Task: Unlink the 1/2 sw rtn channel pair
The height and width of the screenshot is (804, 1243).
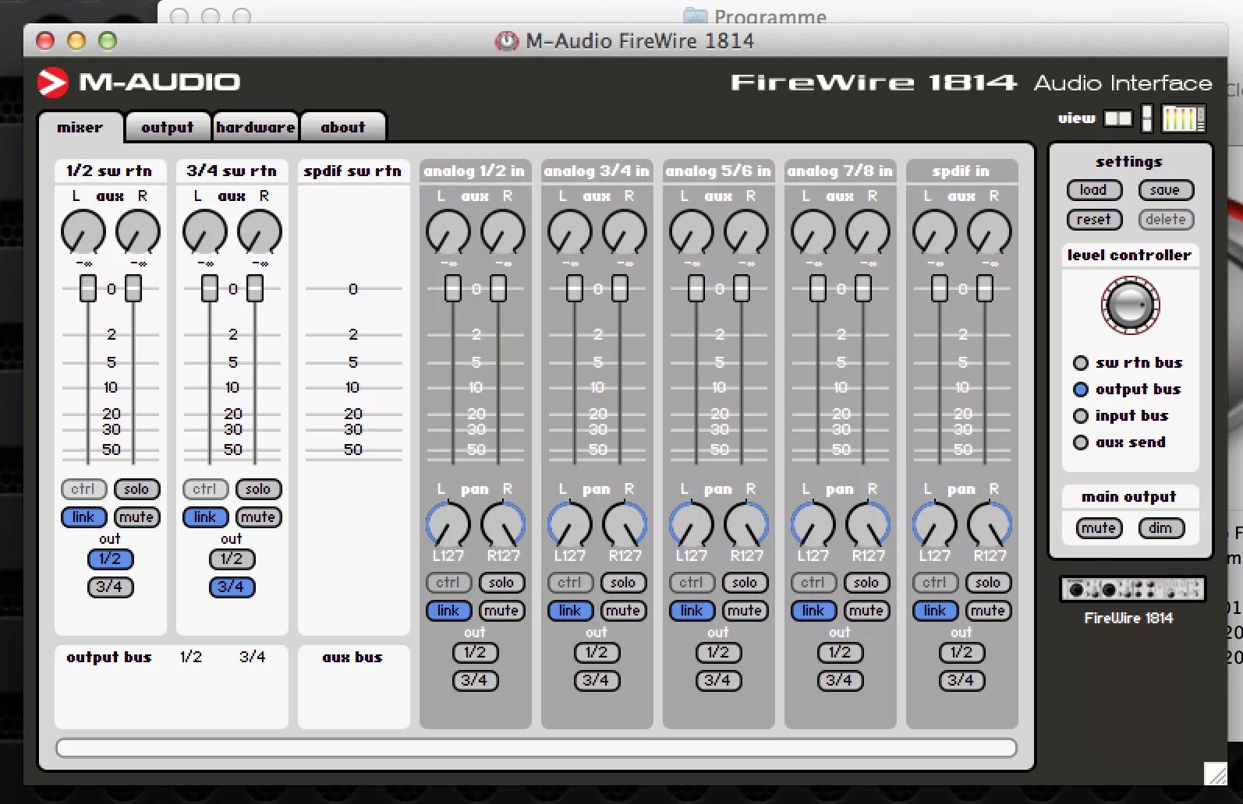Action: tap(83, 517)
